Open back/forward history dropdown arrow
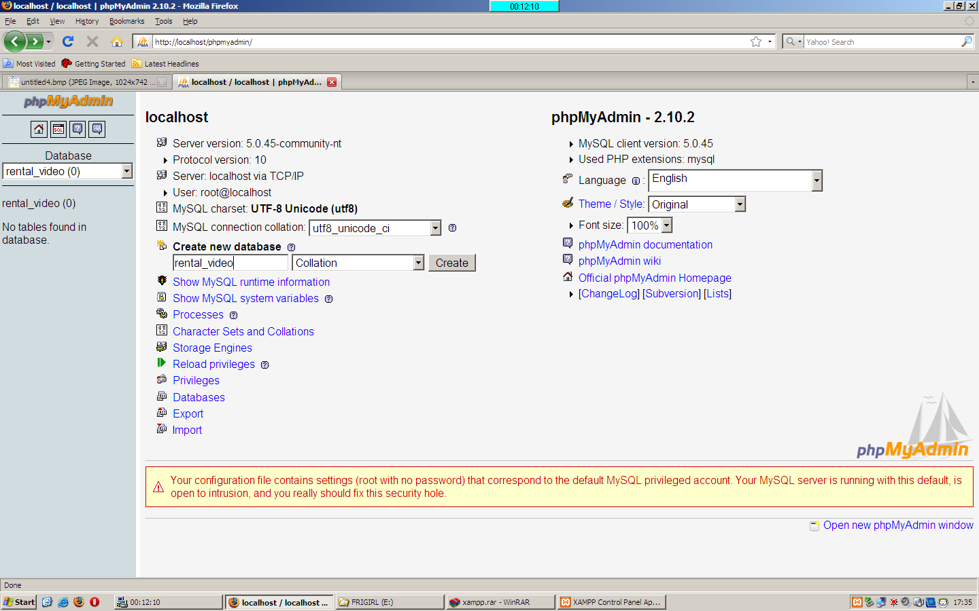Viewport: 979px width, 611px height. 48,41
